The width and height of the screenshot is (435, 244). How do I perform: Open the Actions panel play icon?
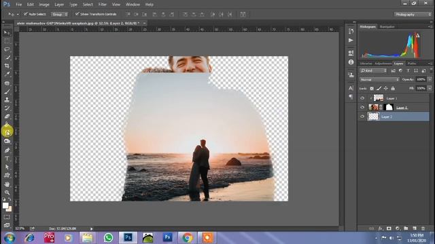click(351, 41)
